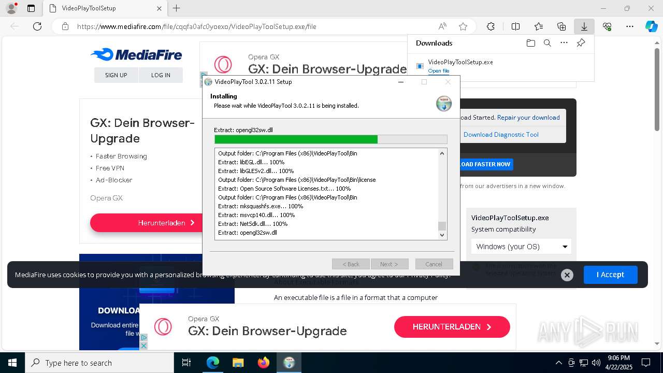The width and height of the screenshot is (663, 373).
Task: Click the Next button in Setup window
Action: pyautogui.click(x=390, y=264)
